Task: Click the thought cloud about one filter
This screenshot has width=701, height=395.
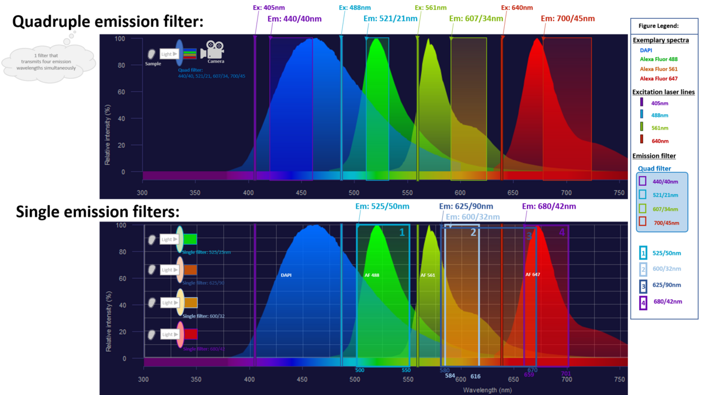Action: point(49,61)
